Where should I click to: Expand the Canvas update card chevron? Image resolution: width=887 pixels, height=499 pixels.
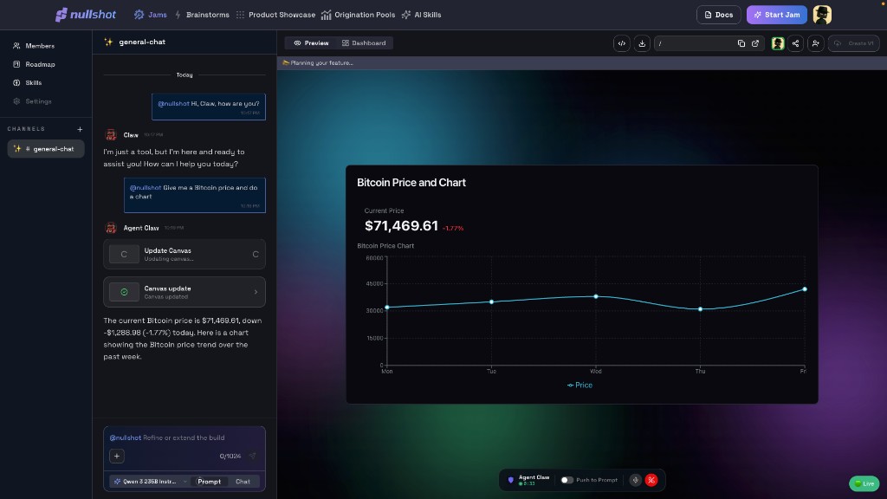point(256,292)
